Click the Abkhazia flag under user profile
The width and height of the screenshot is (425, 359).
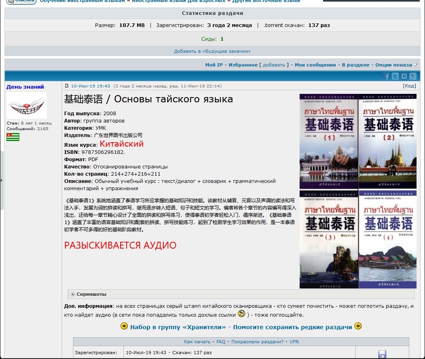click(x=13, y=137)
